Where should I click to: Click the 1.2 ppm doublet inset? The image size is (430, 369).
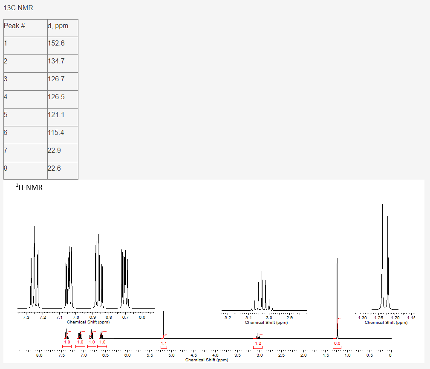(x=385, y=255)
